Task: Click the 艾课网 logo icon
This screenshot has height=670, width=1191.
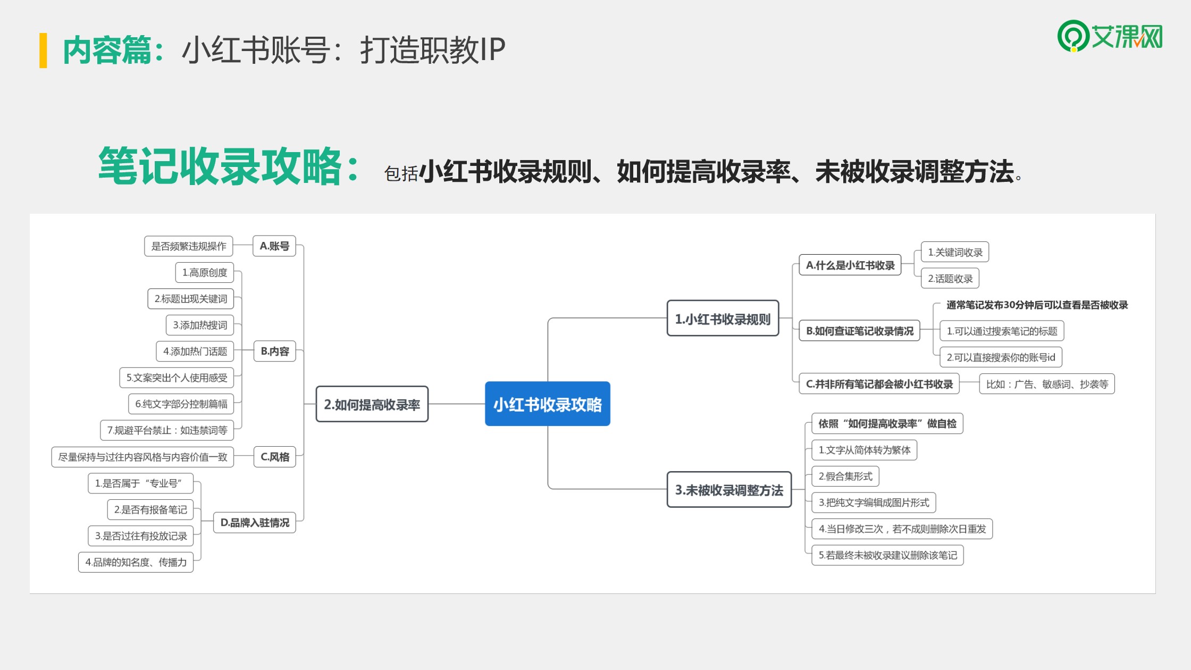Action: click(1109, 36)
